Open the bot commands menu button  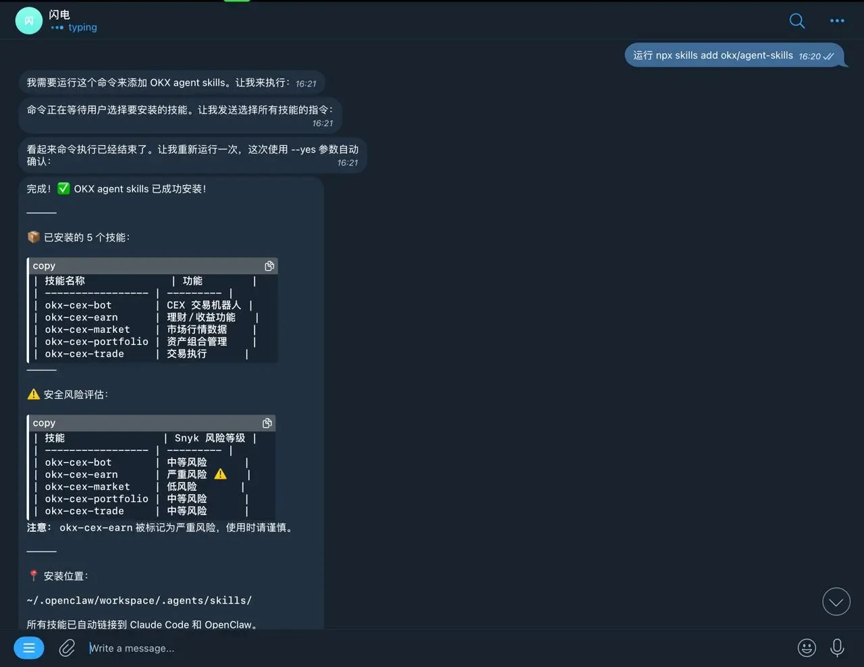[29, 648]
